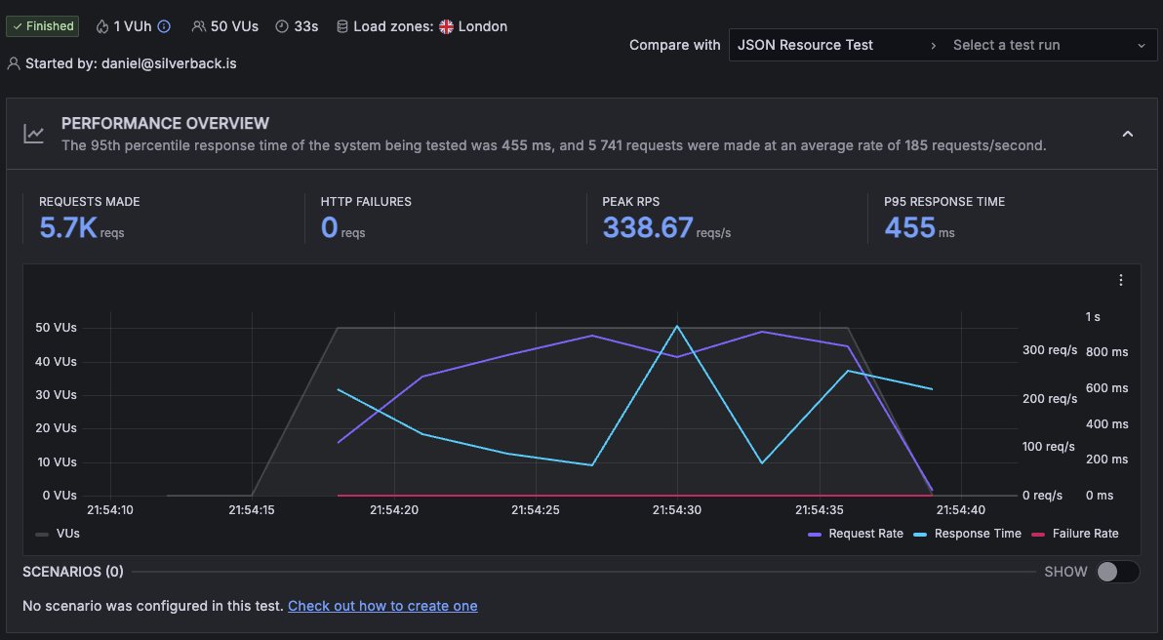
Task: Click the PERFORMANCE OVERVIEW title
Action: tap(166, 124)
